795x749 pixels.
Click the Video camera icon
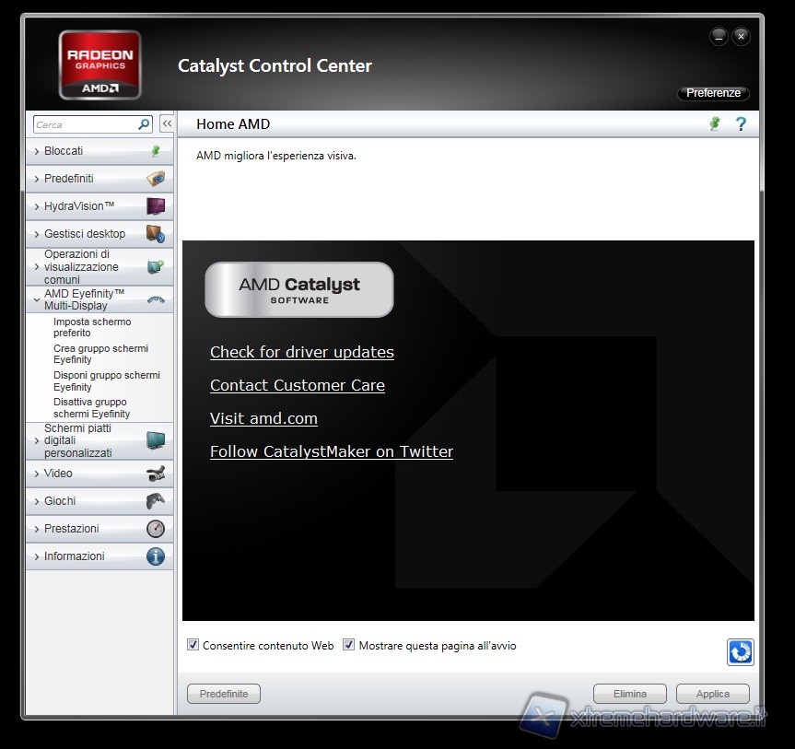click(x=156, y=474)
